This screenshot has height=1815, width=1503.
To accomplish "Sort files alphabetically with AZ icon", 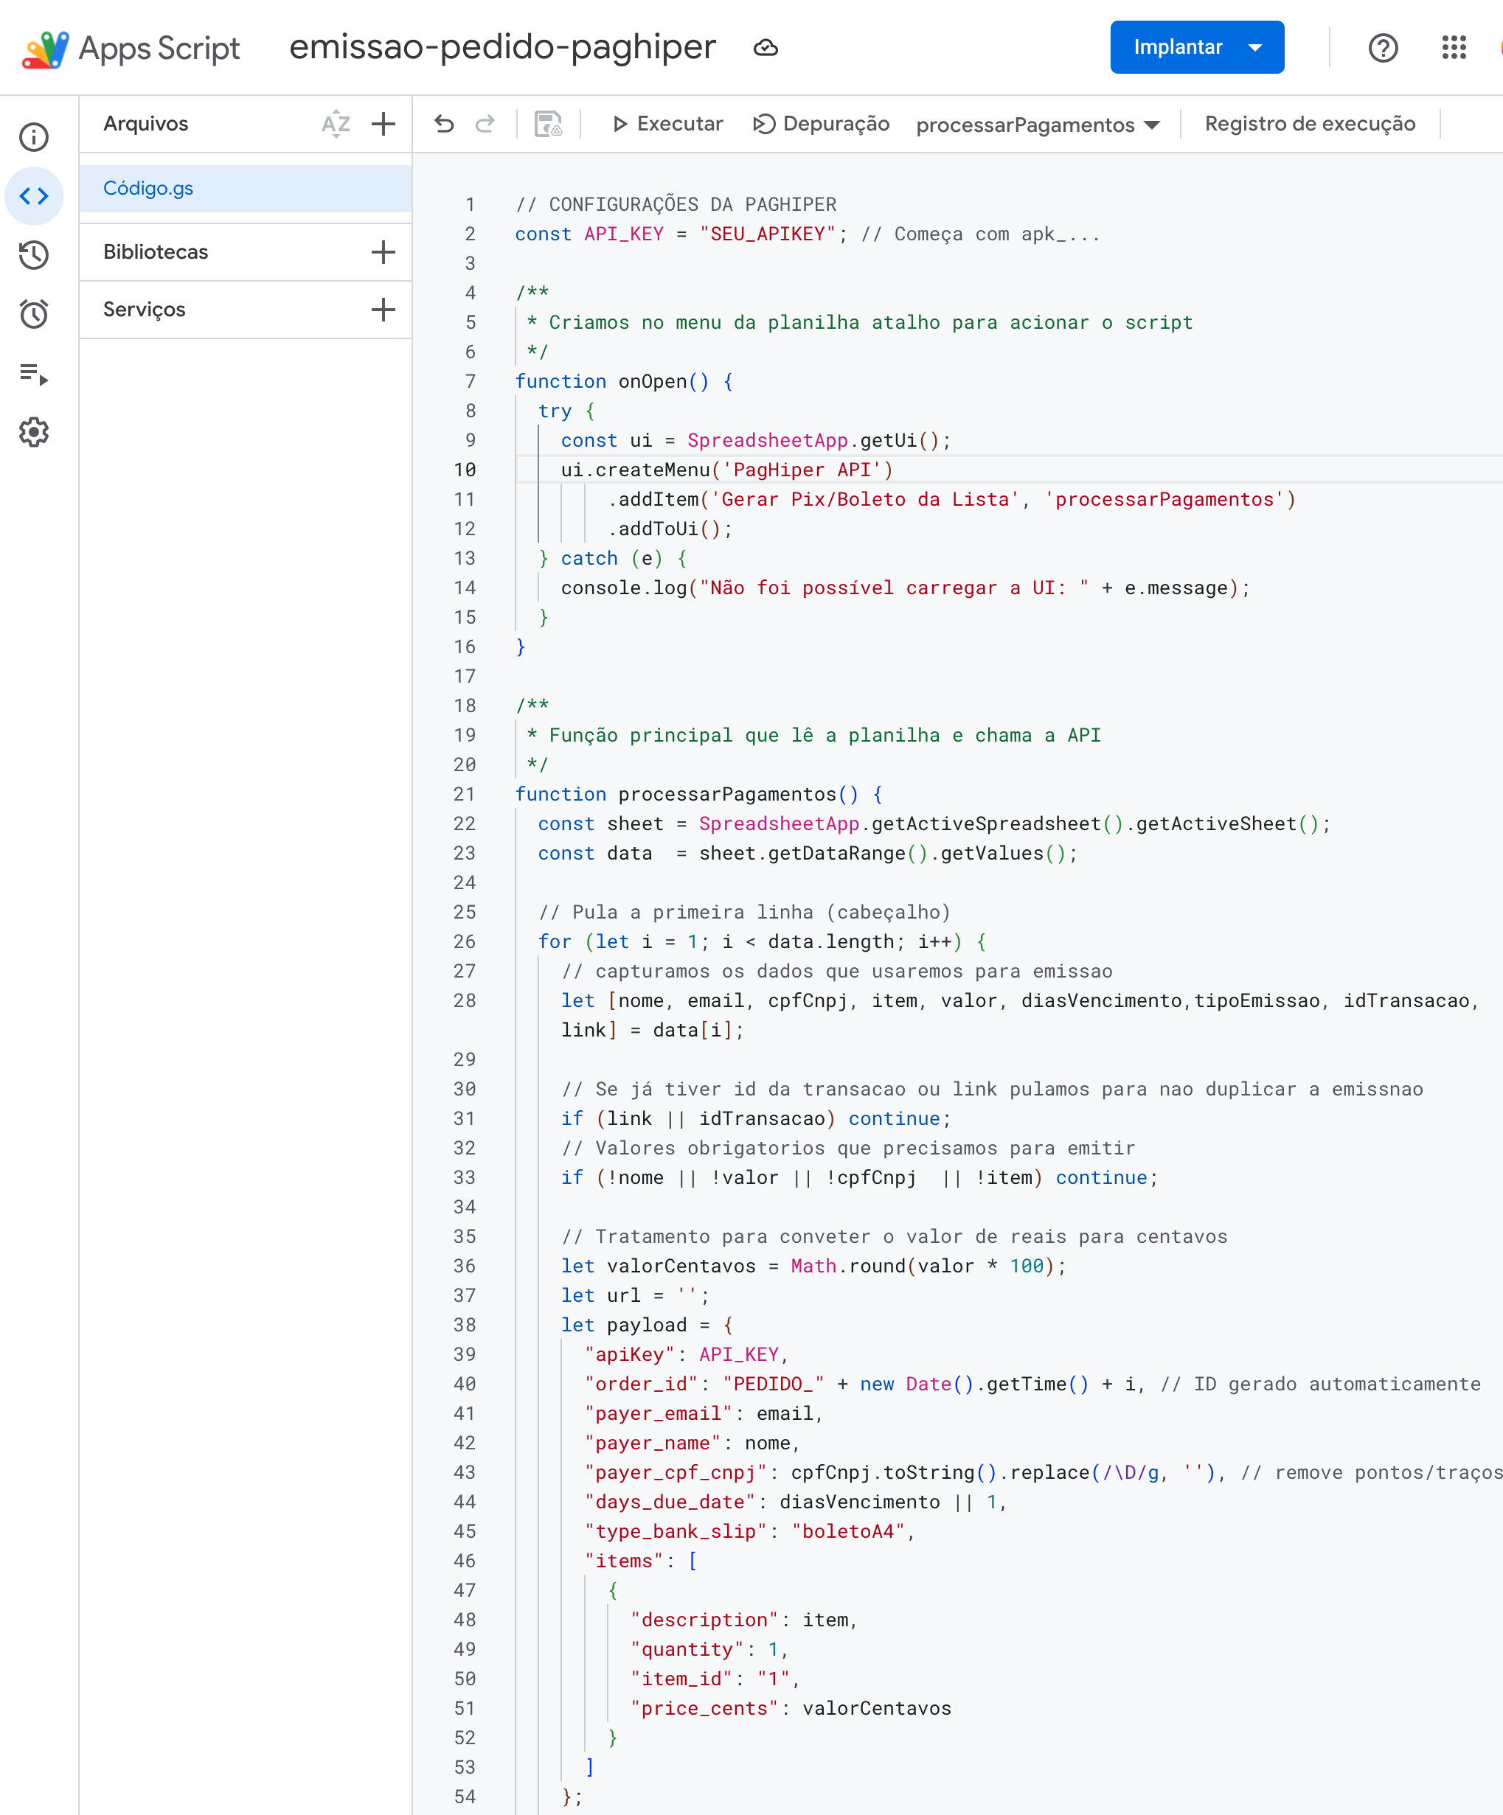I will coord(336,124).
